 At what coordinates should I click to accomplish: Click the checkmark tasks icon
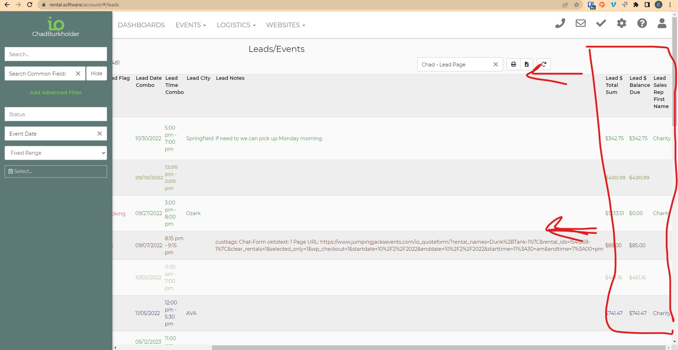pos(601,24)
